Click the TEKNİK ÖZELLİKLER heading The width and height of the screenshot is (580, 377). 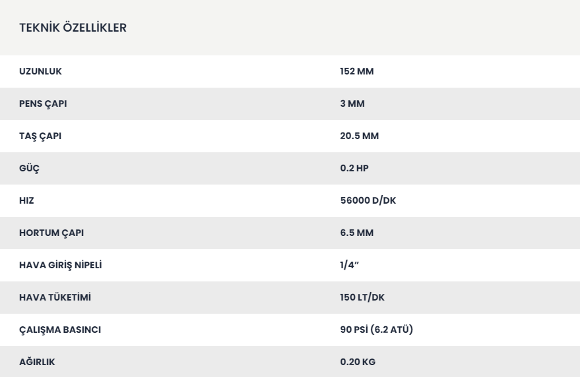click(x=73, y=27)
